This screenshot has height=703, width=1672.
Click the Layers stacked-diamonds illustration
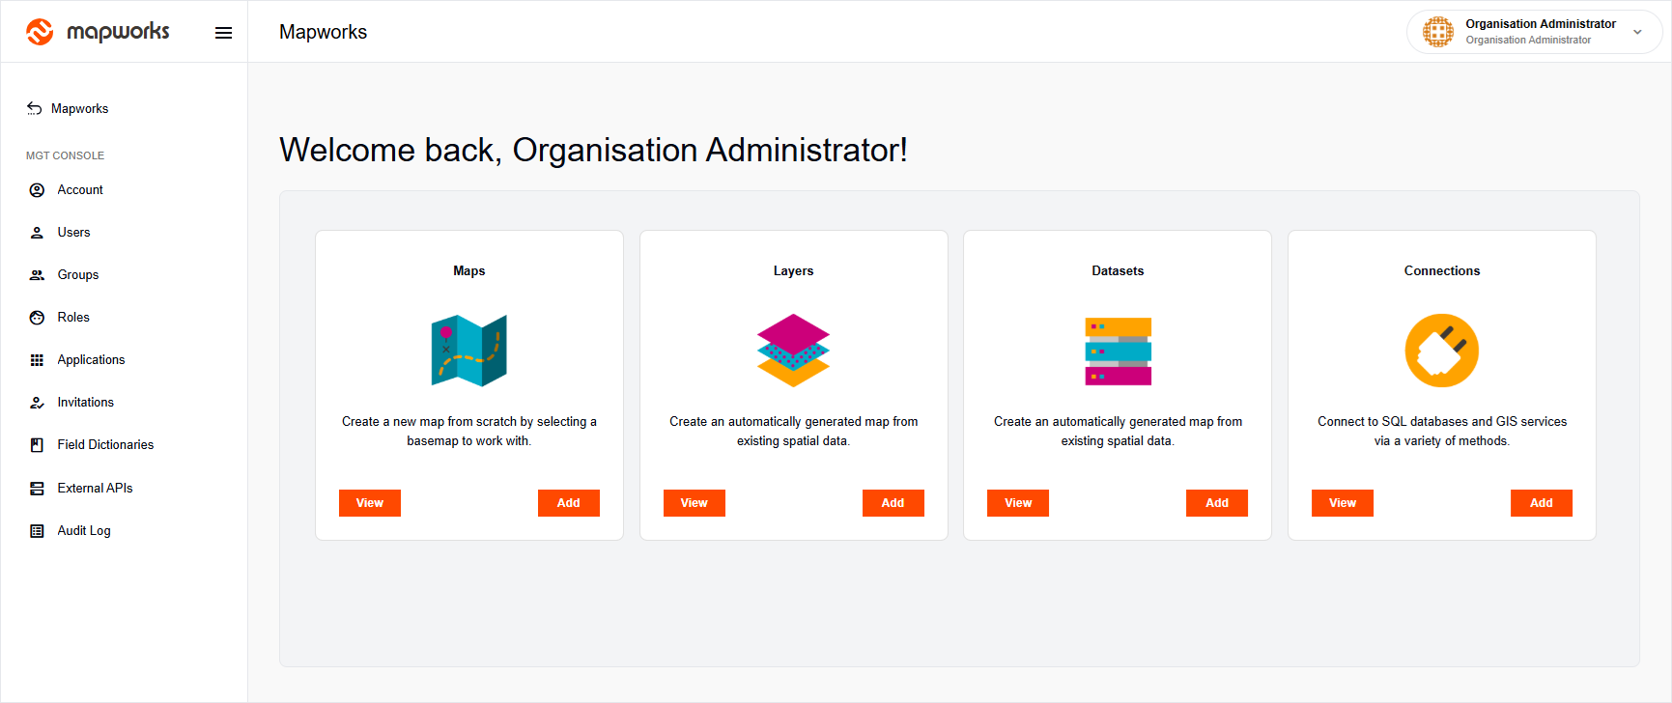794,351
